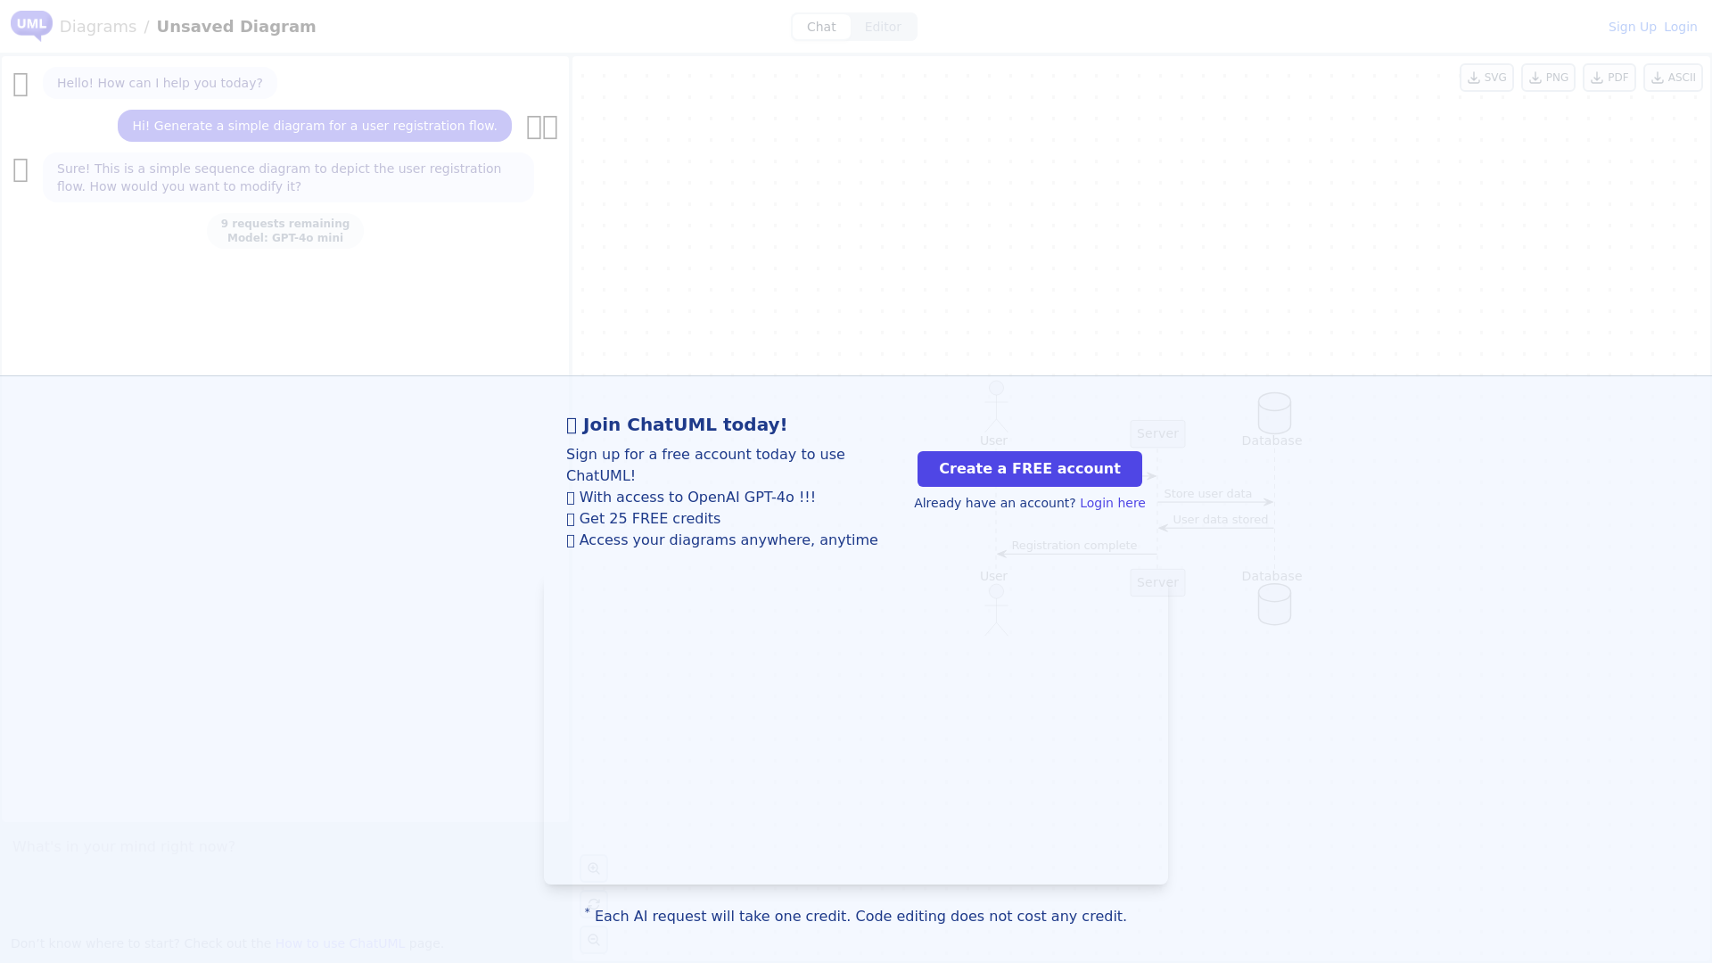Click user avatar beside the registration flow request

[x=542, y=128]
